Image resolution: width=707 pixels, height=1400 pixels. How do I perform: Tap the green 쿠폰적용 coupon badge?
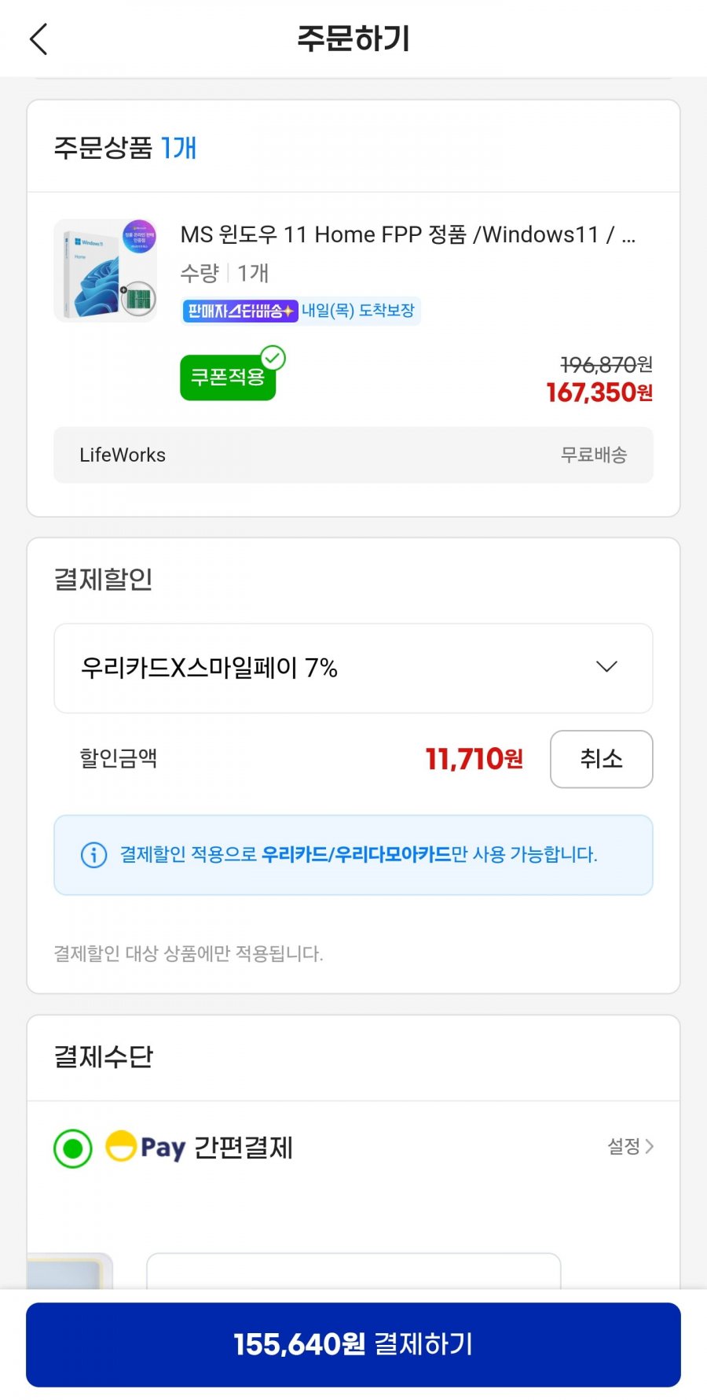(228, 378)
